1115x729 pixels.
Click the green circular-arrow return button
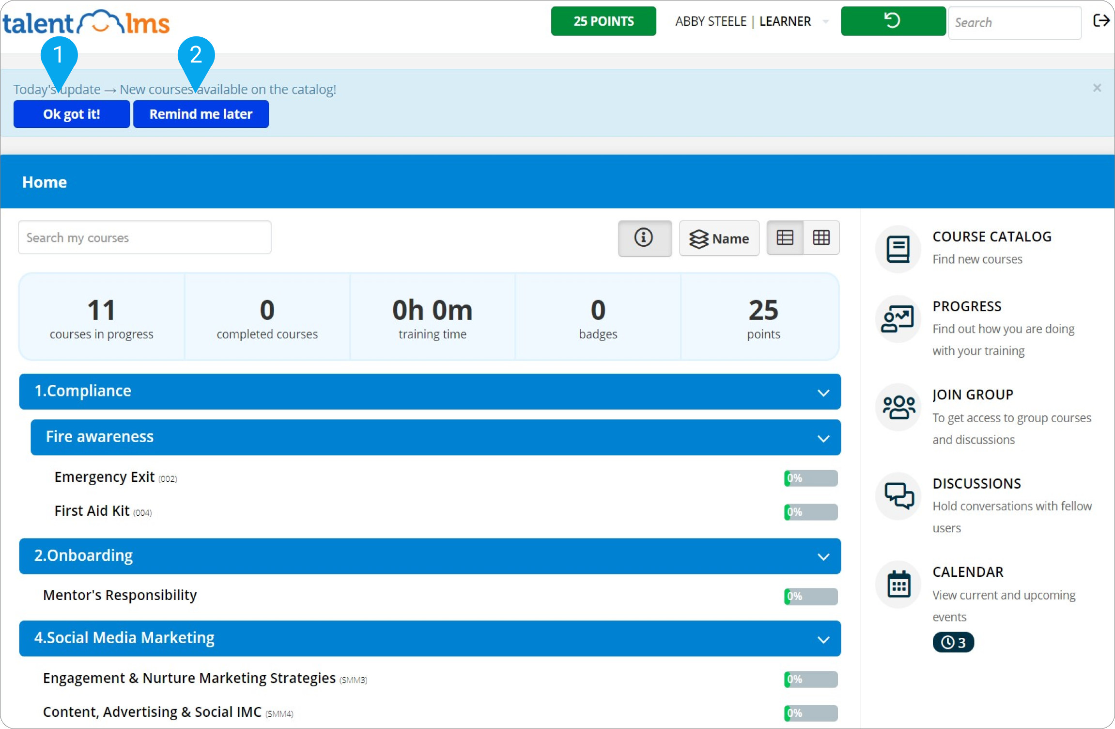click(893, 21)
